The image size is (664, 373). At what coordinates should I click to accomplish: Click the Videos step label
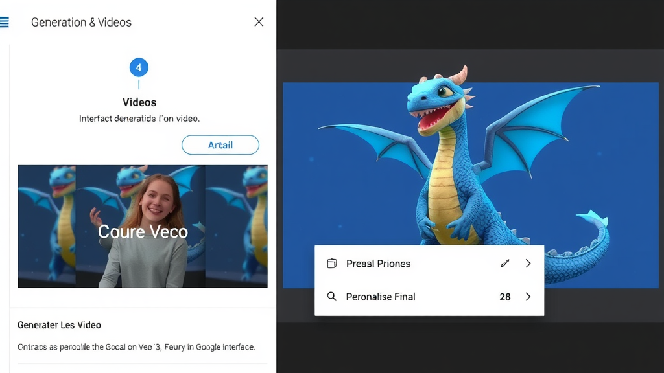pos(139,102)
